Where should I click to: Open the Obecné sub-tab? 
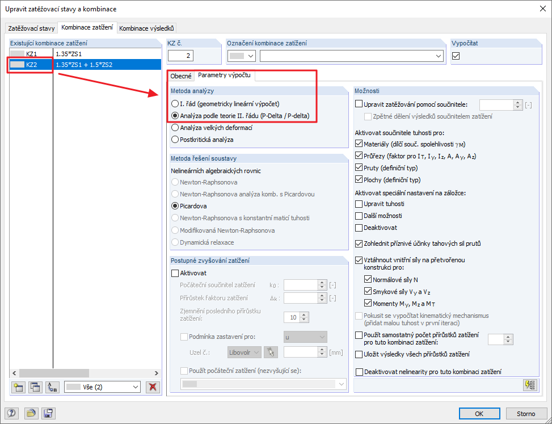pos(181,76)
